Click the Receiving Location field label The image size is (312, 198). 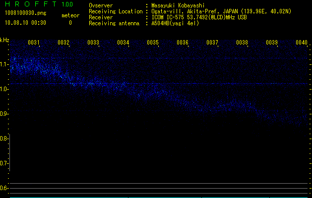click(116, 11)
